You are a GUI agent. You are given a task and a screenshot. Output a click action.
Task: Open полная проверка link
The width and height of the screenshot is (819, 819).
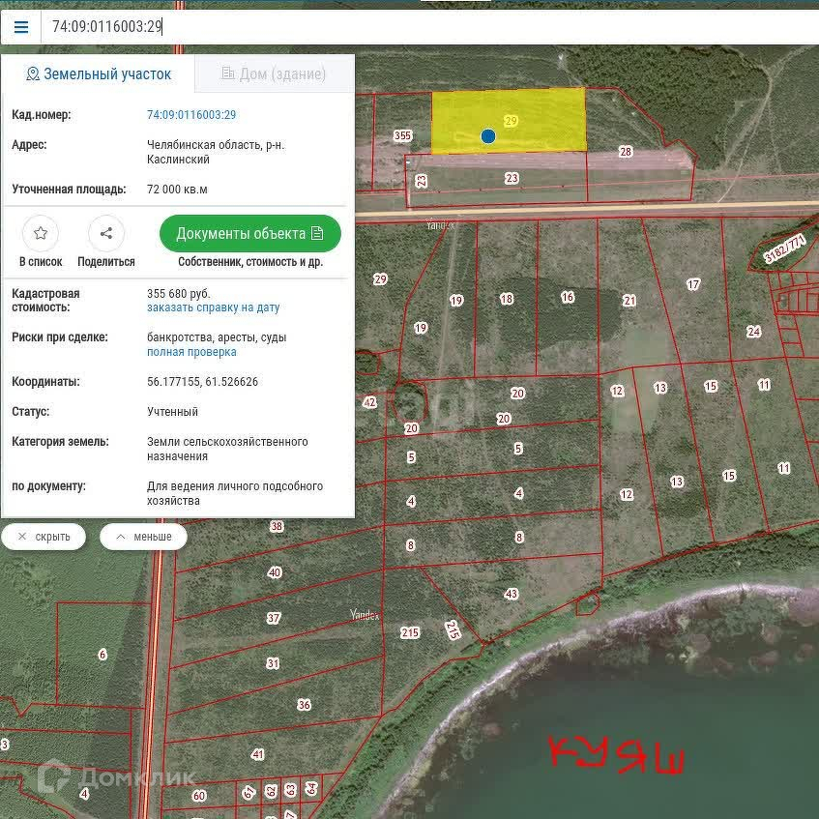click(191, 352)
